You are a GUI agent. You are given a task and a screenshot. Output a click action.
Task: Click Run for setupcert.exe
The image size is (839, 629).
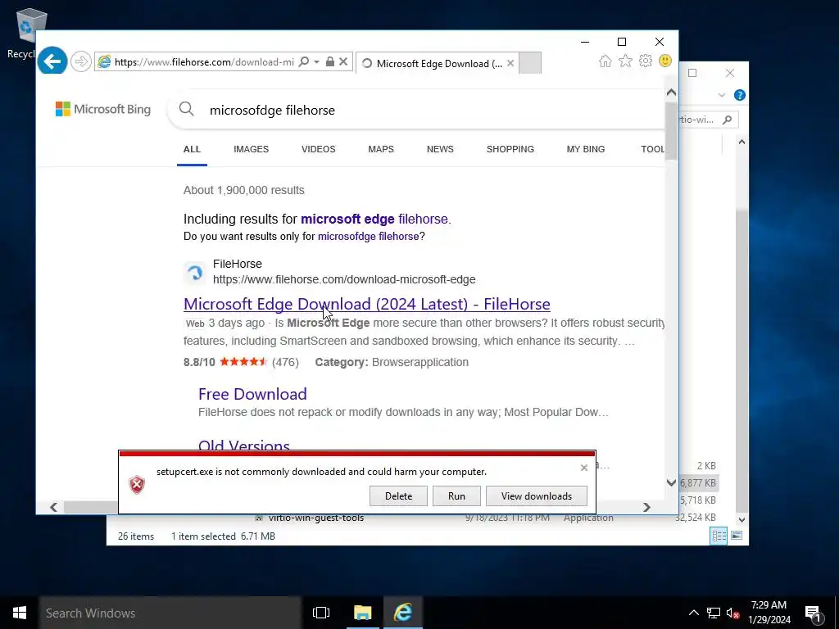[456, 496]
